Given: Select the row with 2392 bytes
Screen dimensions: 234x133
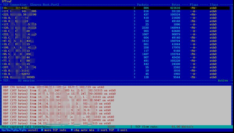Looking at the screenshot, I should (116, 67).
